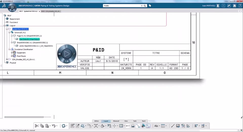Click the connected boxes icon
Viewport: 243px width, 132px height.
(89, 126)
